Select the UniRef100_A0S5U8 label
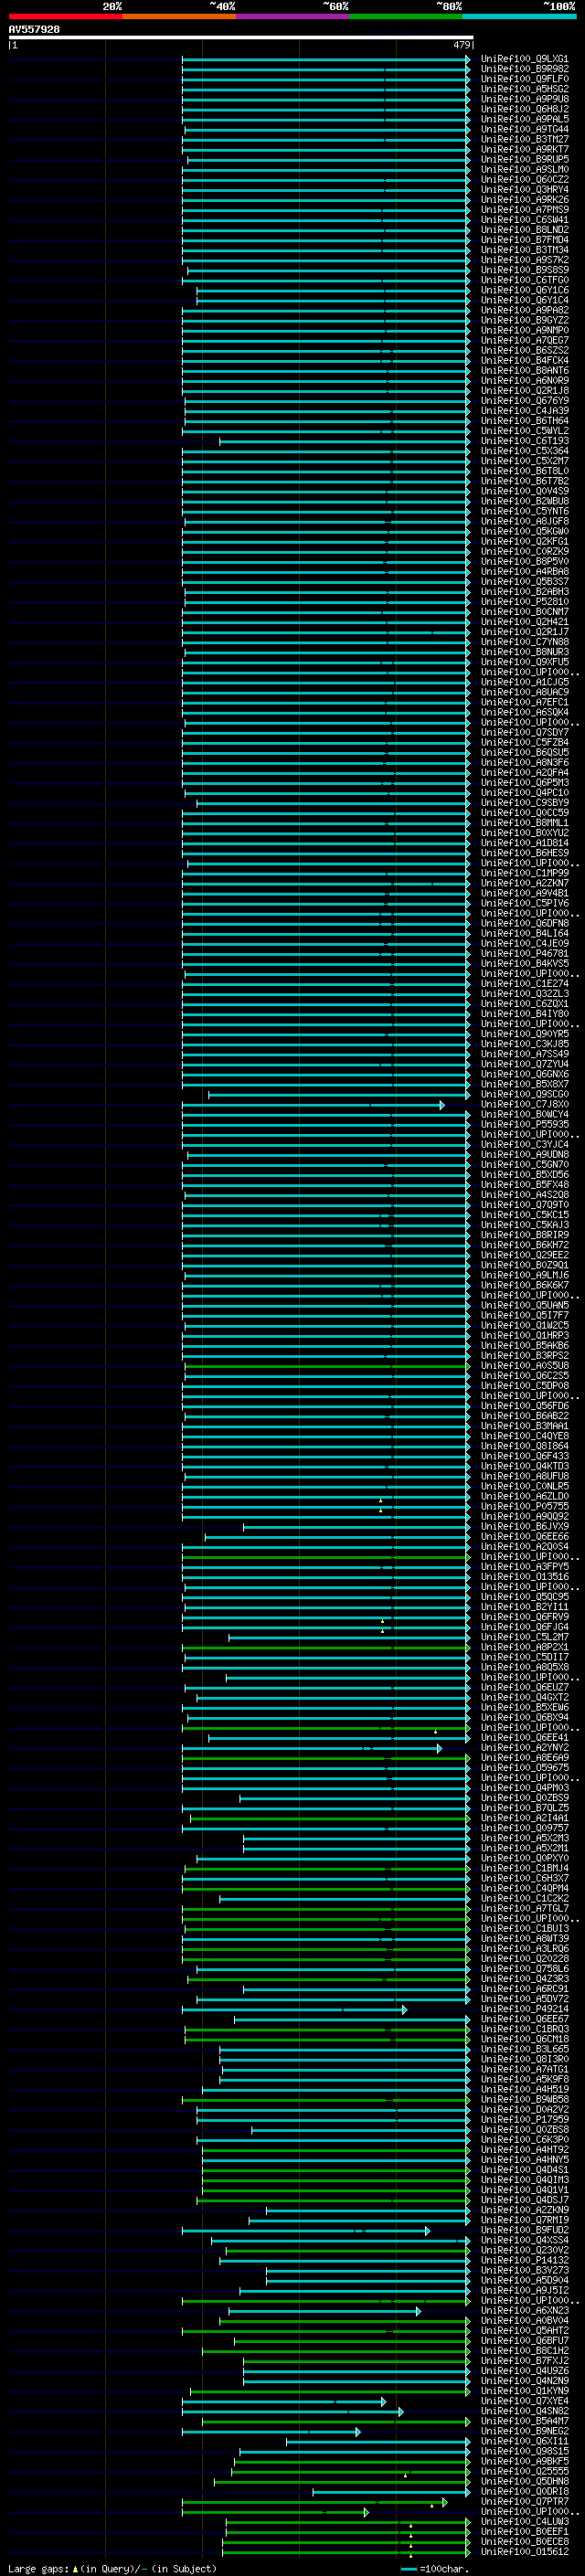The image size is (585, 2576). 525,1365
